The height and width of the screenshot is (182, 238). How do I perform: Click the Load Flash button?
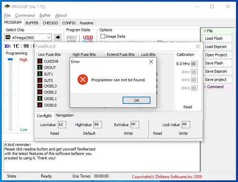pyautogui.click(x=217, y=38)
